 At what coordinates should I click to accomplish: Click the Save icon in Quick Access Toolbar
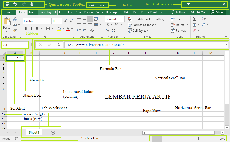[7, 4]
